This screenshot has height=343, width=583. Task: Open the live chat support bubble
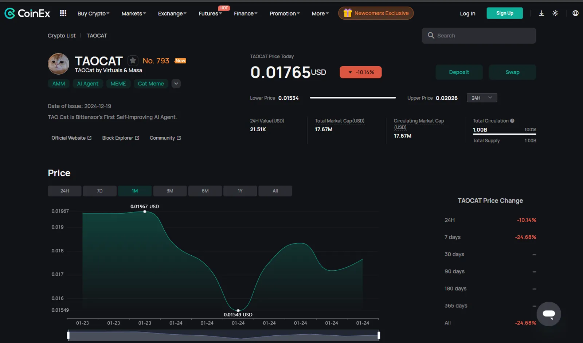coord(548,314)
